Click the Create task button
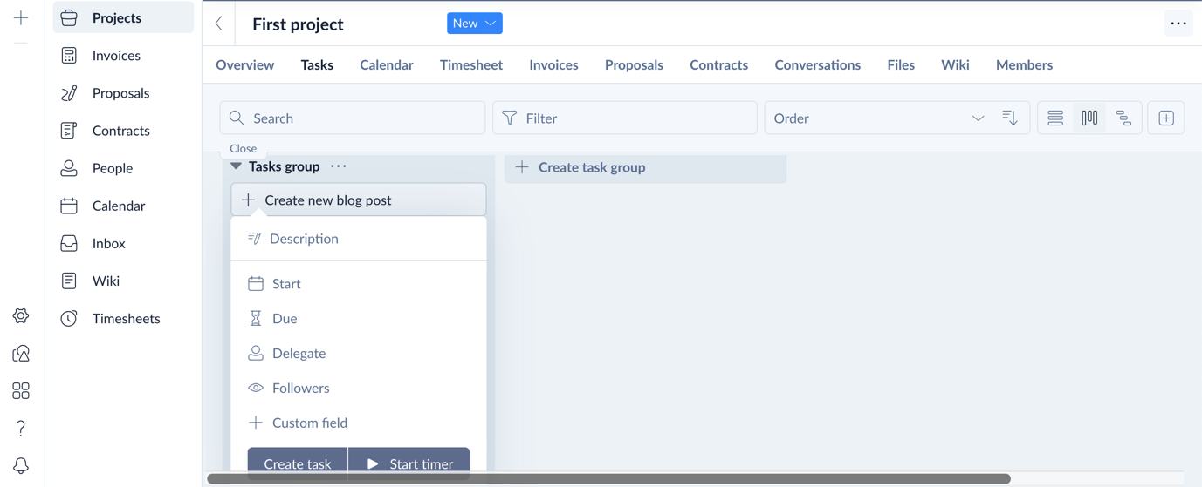The width and height of the screenshot is (1202, 487). click(x=298, y=463)
